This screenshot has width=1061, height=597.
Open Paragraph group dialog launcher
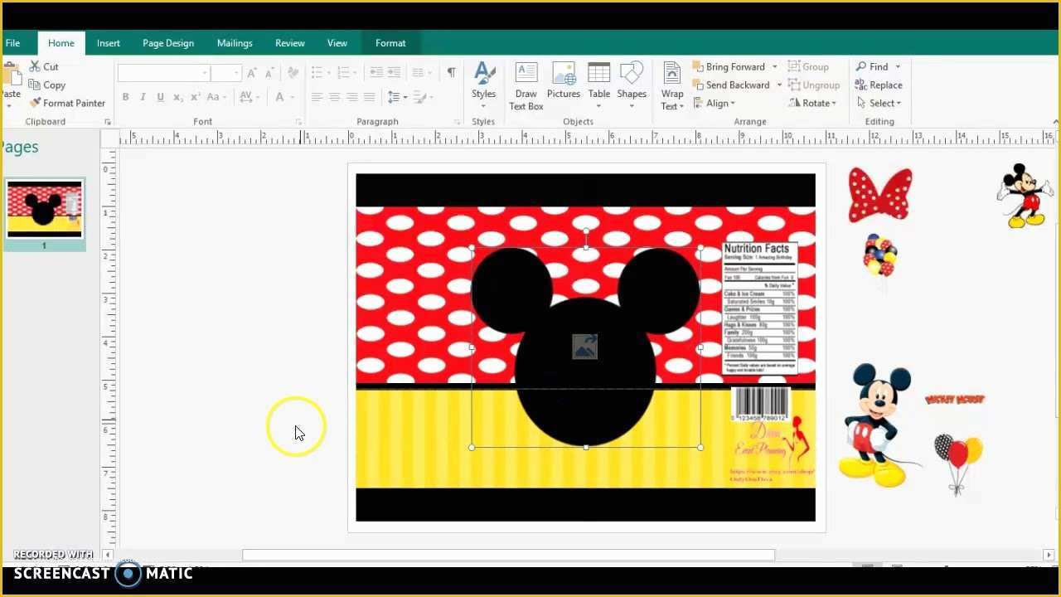pyautogui.click(x=458, y=122)
